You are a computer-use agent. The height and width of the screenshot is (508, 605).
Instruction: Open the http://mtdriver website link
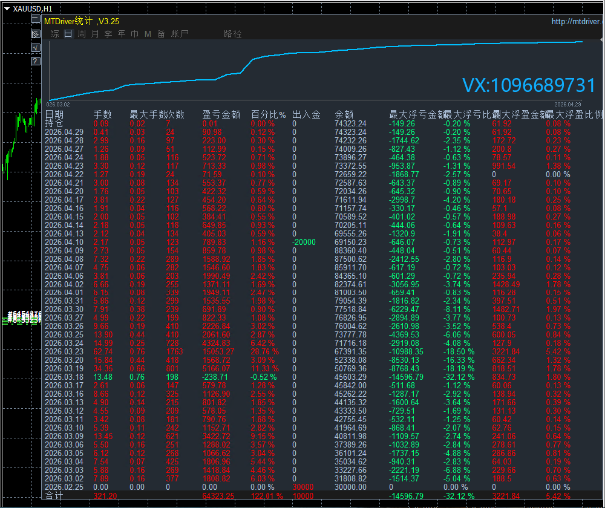click(x=577, y=22)
